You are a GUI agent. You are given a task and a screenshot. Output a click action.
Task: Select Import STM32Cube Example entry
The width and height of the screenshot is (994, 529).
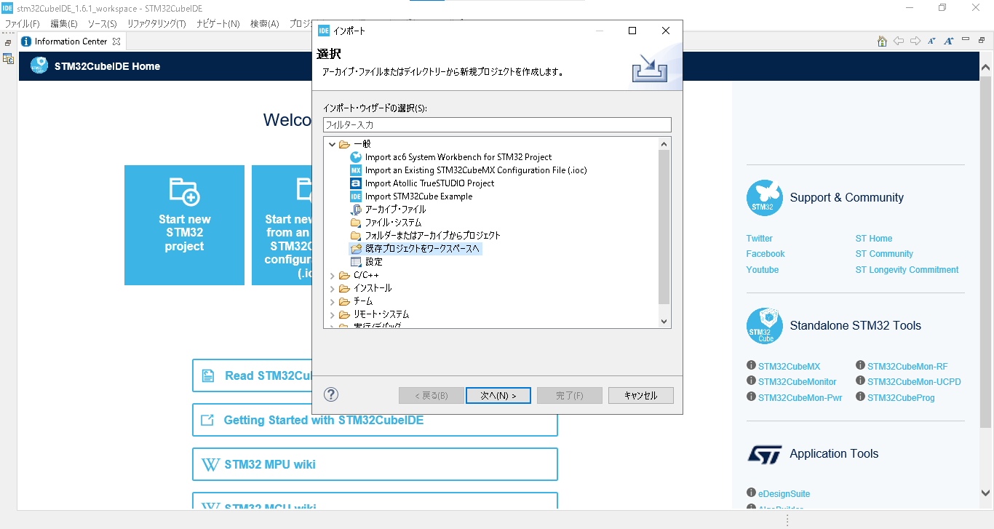418,196
